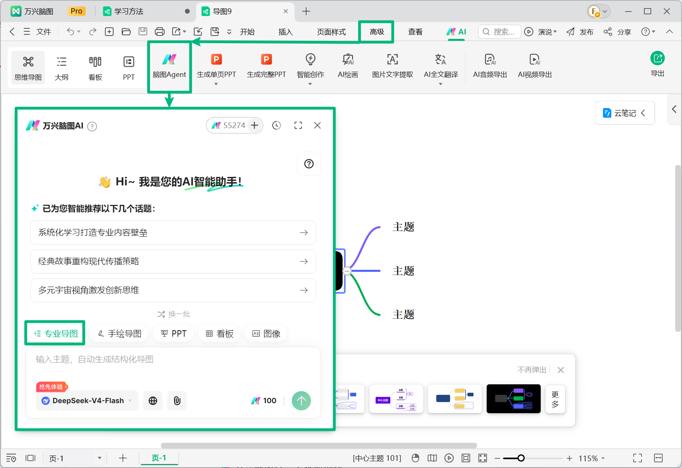This screenshot has height=468, width=682.
Task: Click the new file plus icon
Action: tap(109, 32)
